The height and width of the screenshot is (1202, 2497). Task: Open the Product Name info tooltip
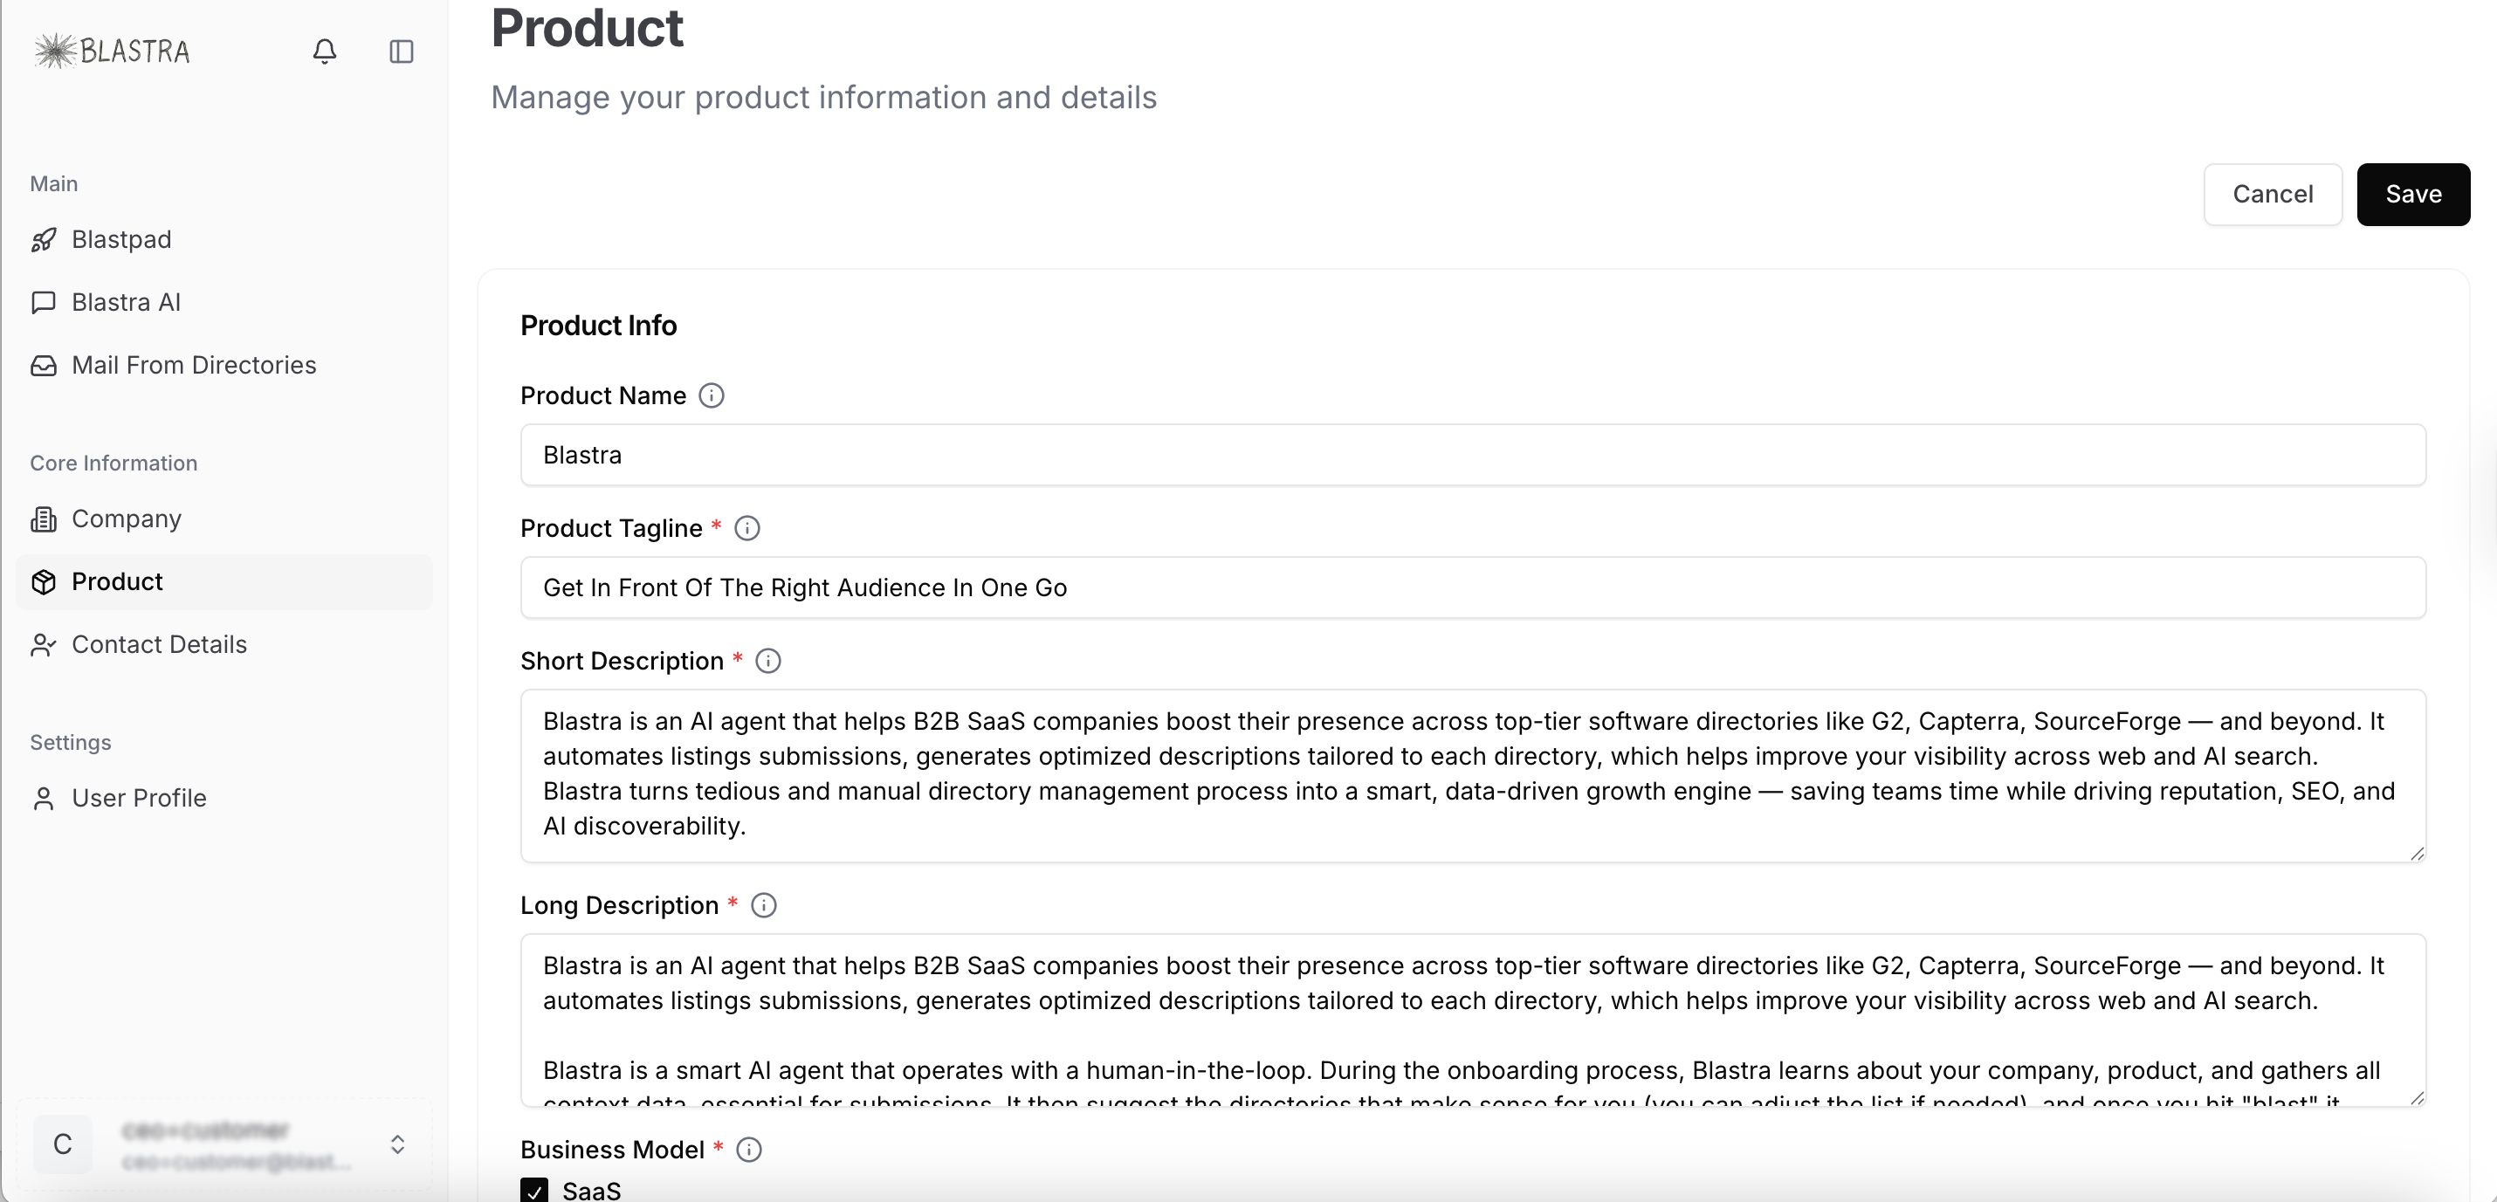[712, 395]
